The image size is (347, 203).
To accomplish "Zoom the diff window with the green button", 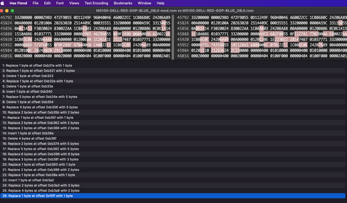I will [12, 11].
